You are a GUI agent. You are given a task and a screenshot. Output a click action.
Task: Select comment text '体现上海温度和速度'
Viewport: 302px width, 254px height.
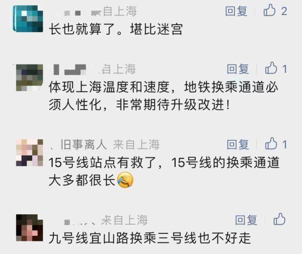point(109,87)
